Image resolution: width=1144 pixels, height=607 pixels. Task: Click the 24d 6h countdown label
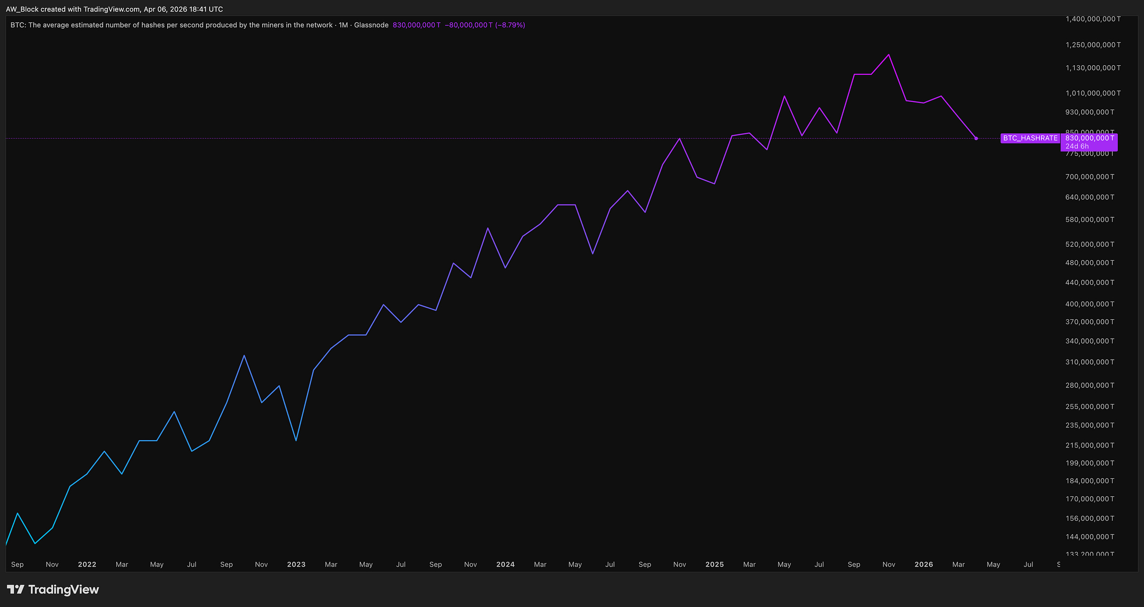coord(1077,146)
